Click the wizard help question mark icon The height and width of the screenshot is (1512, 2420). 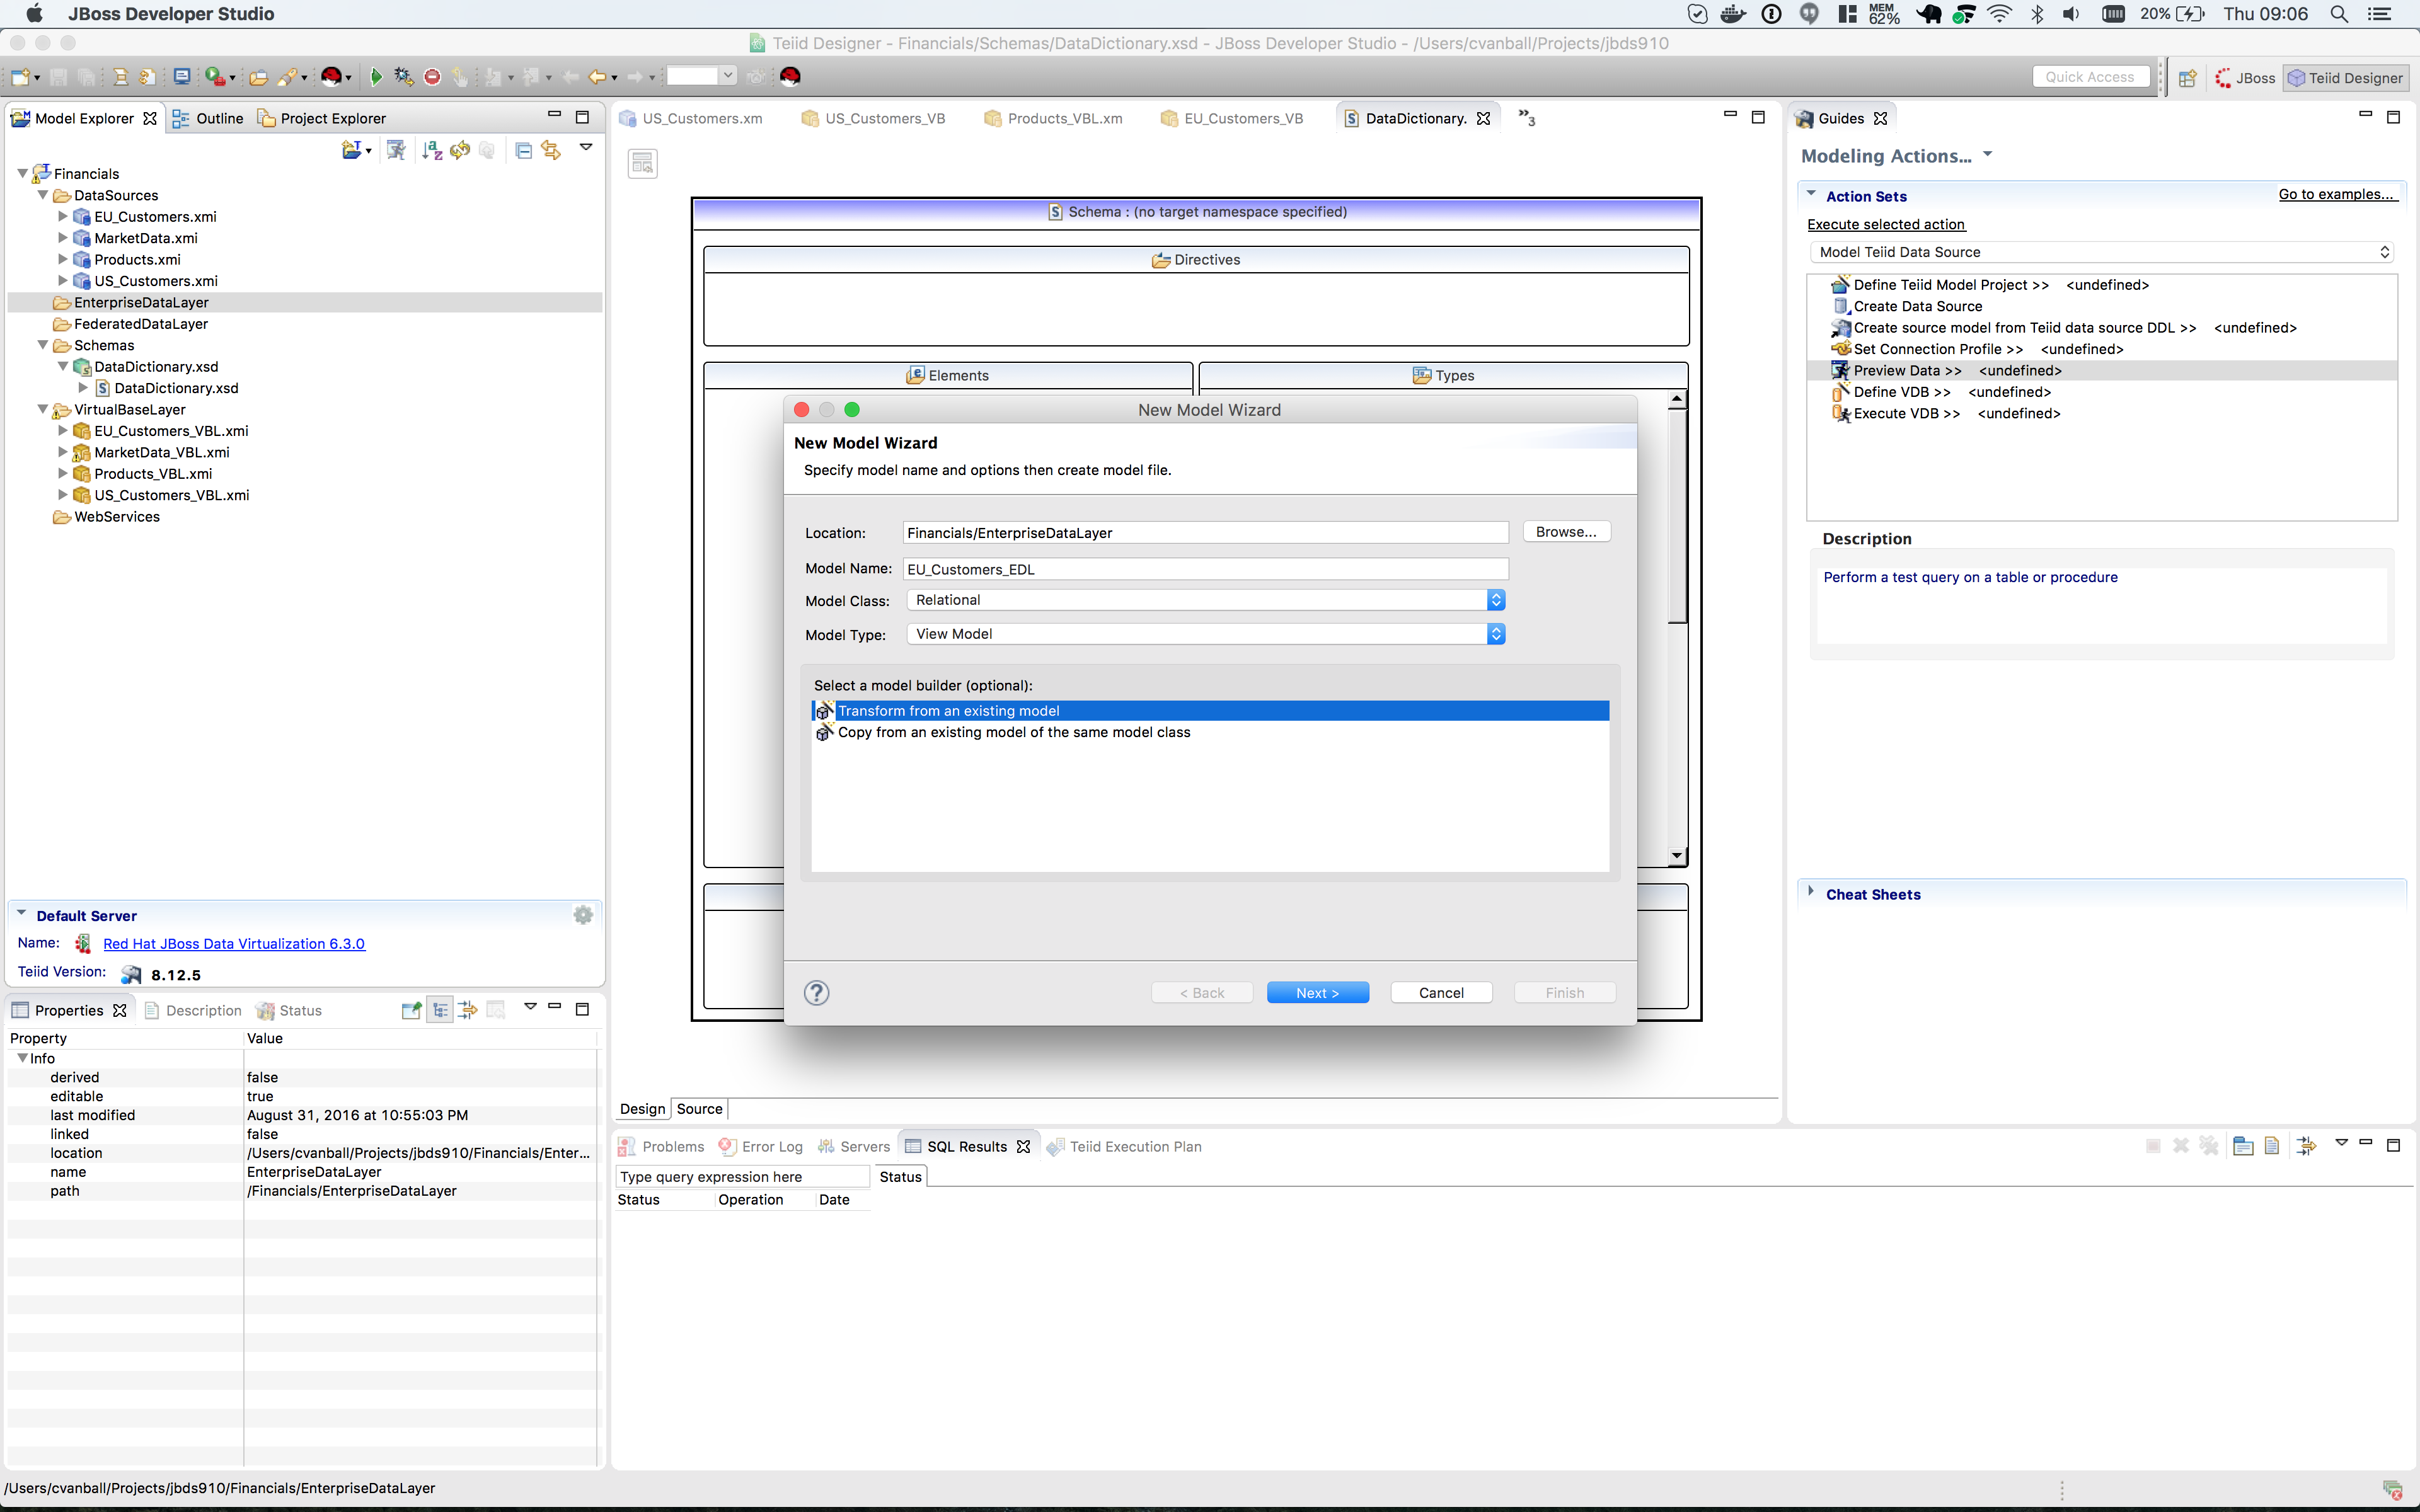[x=816, y=992]
